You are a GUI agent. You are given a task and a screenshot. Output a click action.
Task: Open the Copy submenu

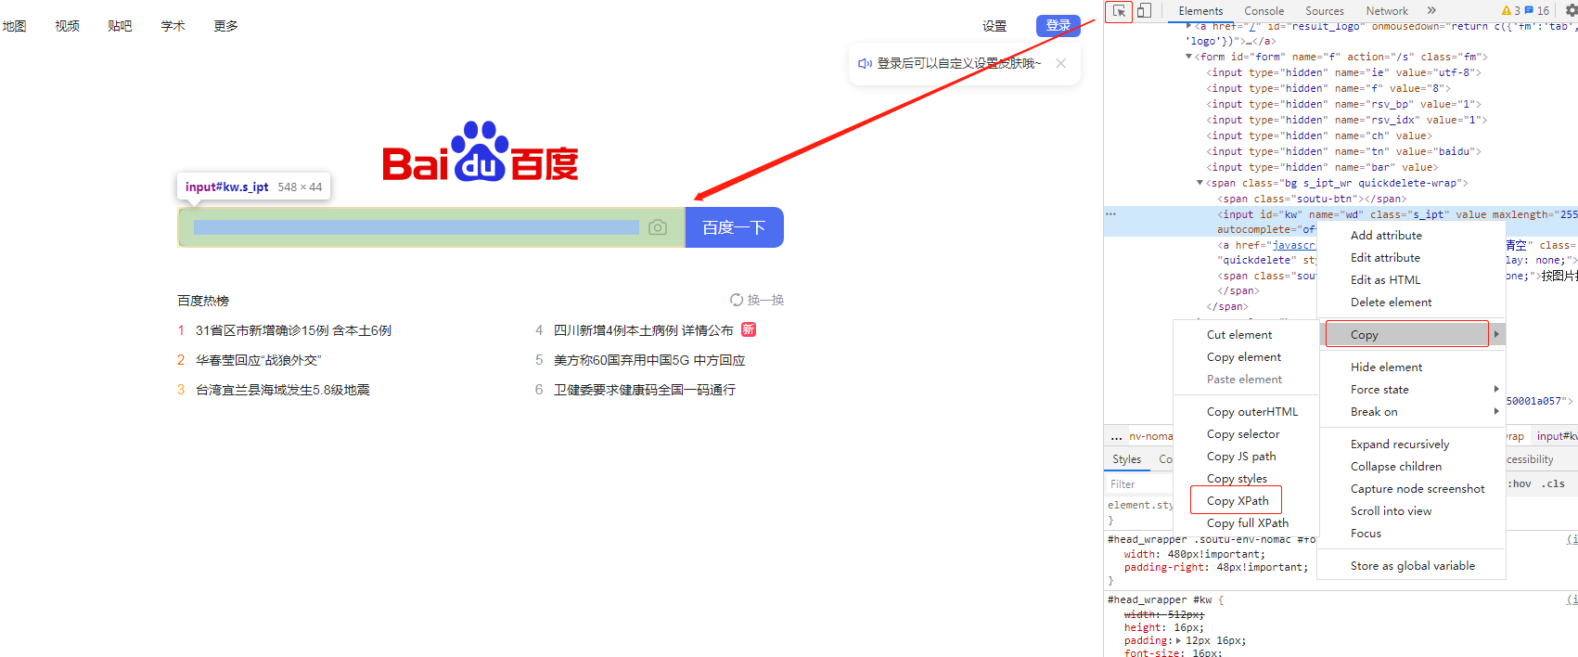coord(1411,335)
